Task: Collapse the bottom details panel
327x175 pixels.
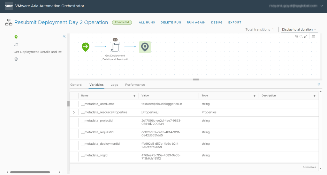Action: [319, 84]
